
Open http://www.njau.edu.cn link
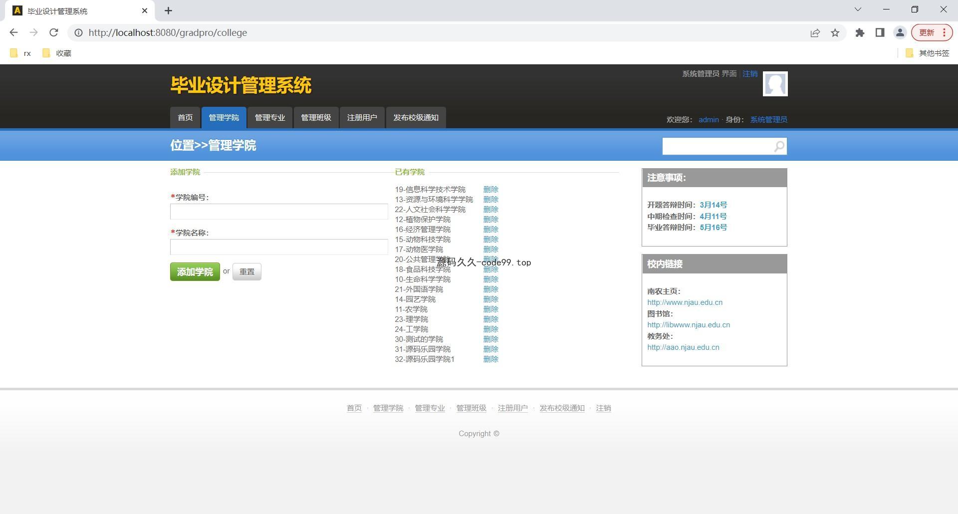coord(685,302)
